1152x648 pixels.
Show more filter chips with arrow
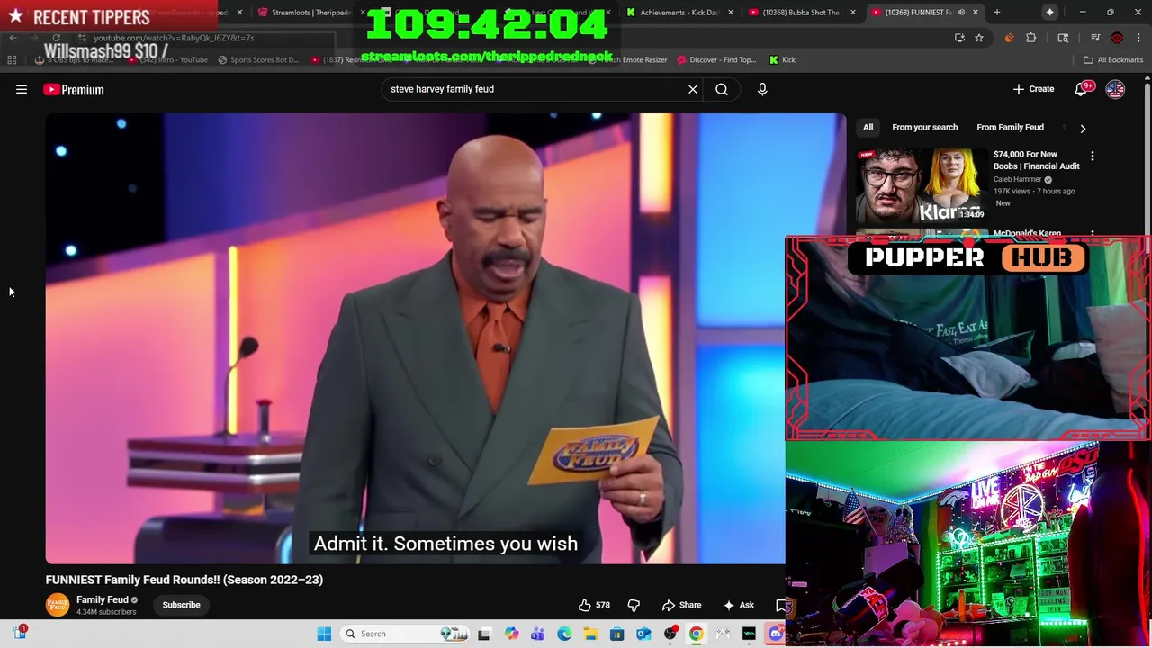pos(1083,128)
